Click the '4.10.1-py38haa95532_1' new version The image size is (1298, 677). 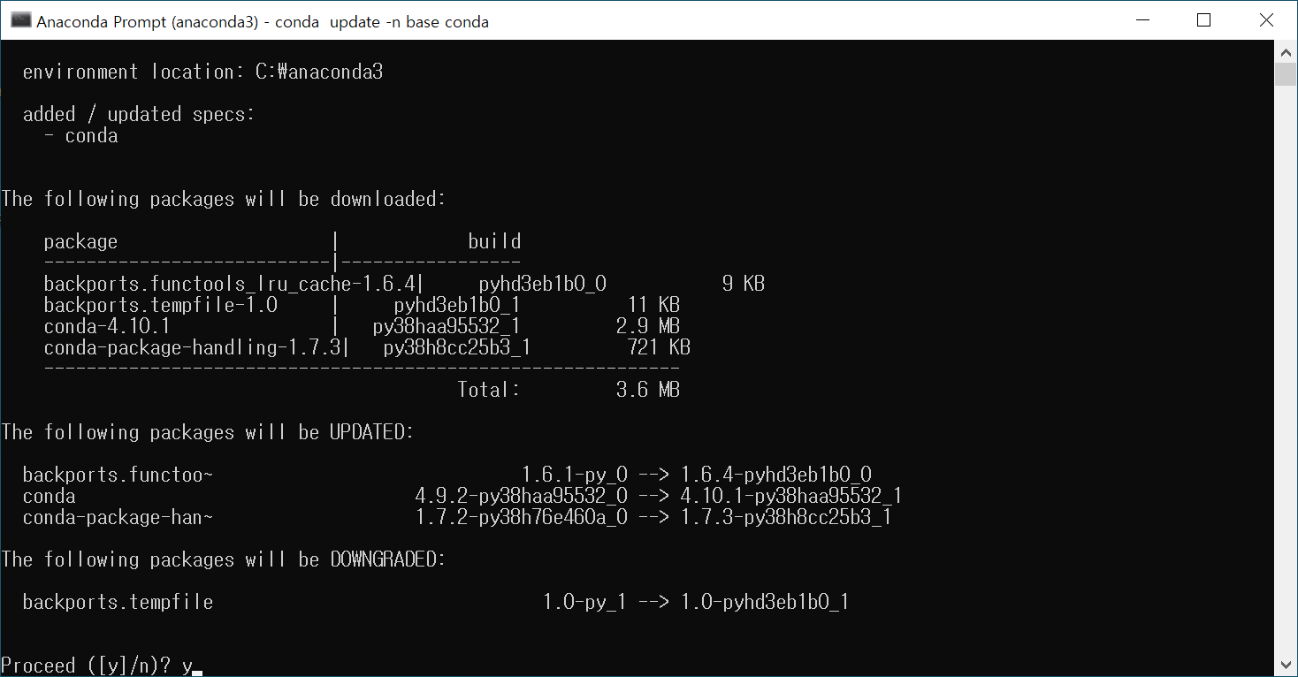coord(791,496)
